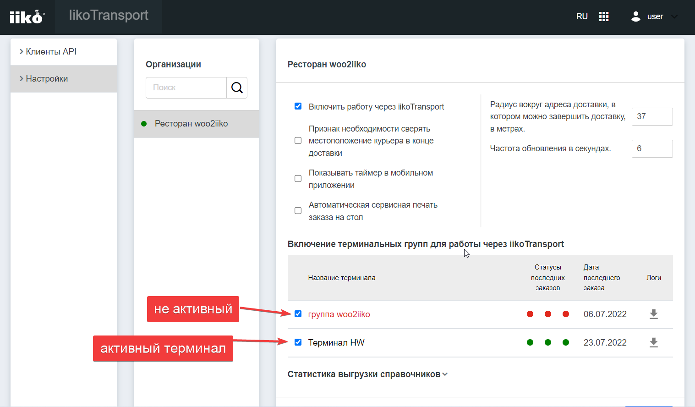Focus the Поиск organization search field
The height and width of the screenshot is (407, 695).
[186, 88]
